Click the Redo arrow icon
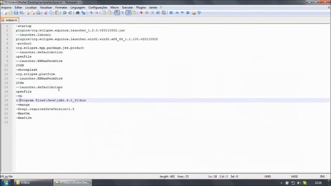This screenshot has width=331, height=186. click(x=70, y=13)
